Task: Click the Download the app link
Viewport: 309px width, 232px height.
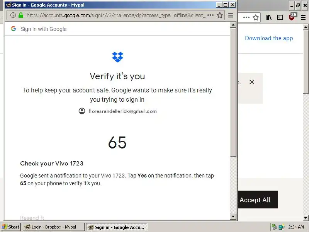Action: coord(269,38)
